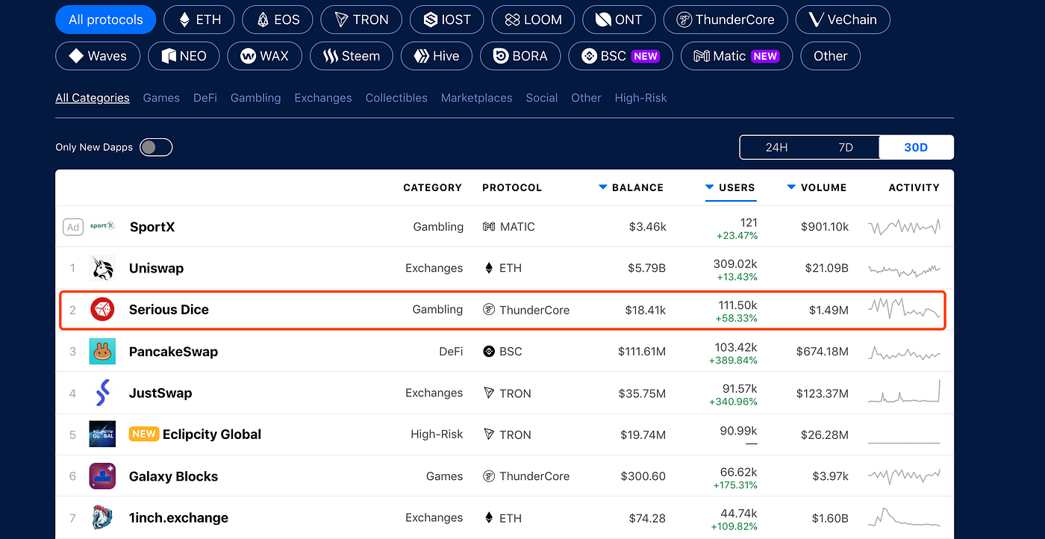Open the SportX dapp name
1045x539 pixels.
152,226
